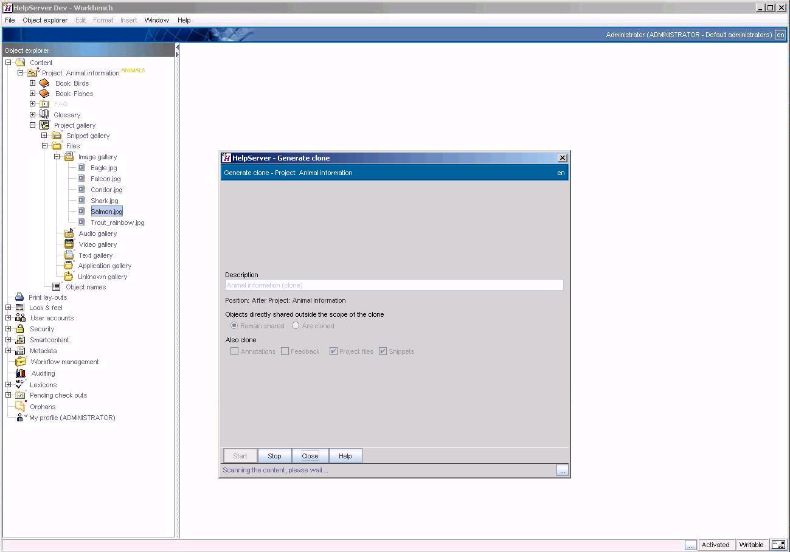This screenshot has width=790, height=552.
Task: Open the Video gallery icon
Action: click(x=69, y=244)
